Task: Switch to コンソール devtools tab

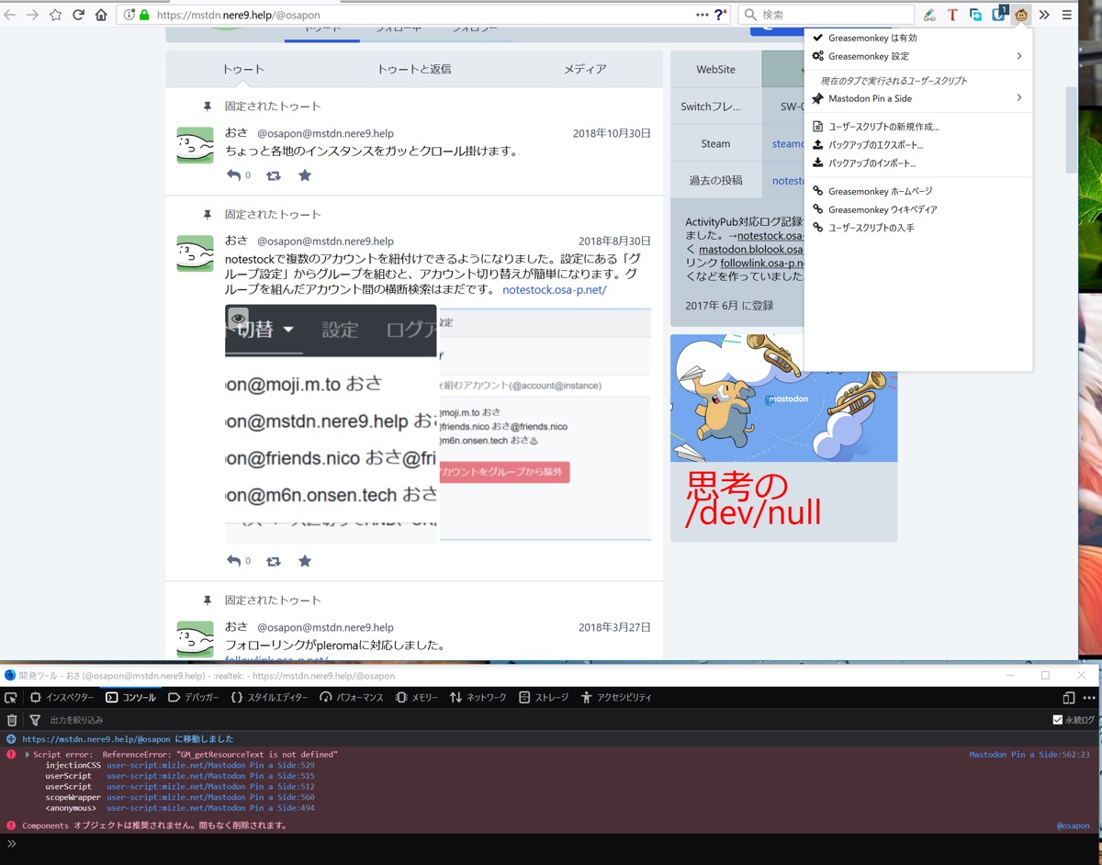Action: (130, 698)
